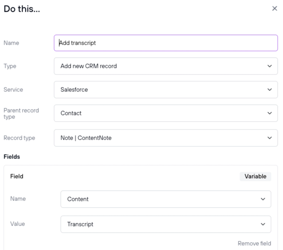Viewport: 283px width, 250px height.
Task: Focus the Add transcript name input
Action: pos(166,43)
